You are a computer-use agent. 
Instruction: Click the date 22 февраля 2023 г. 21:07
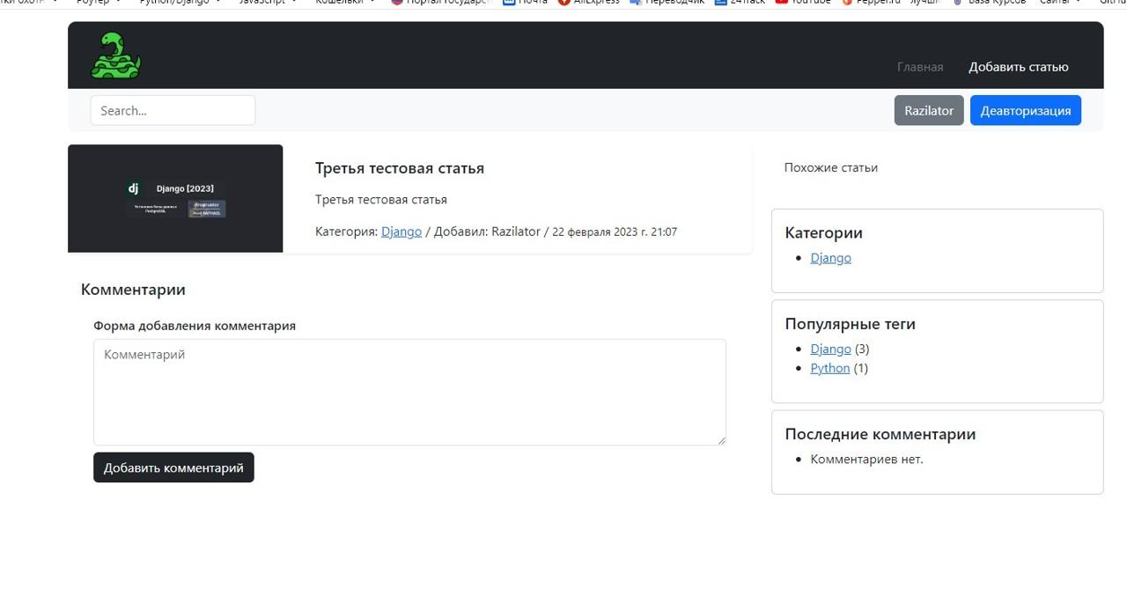coord(615,232)
